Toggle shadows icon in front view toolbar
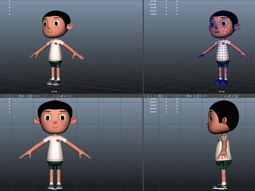Viewport: 255px width, 191px height. pos(37,96)
